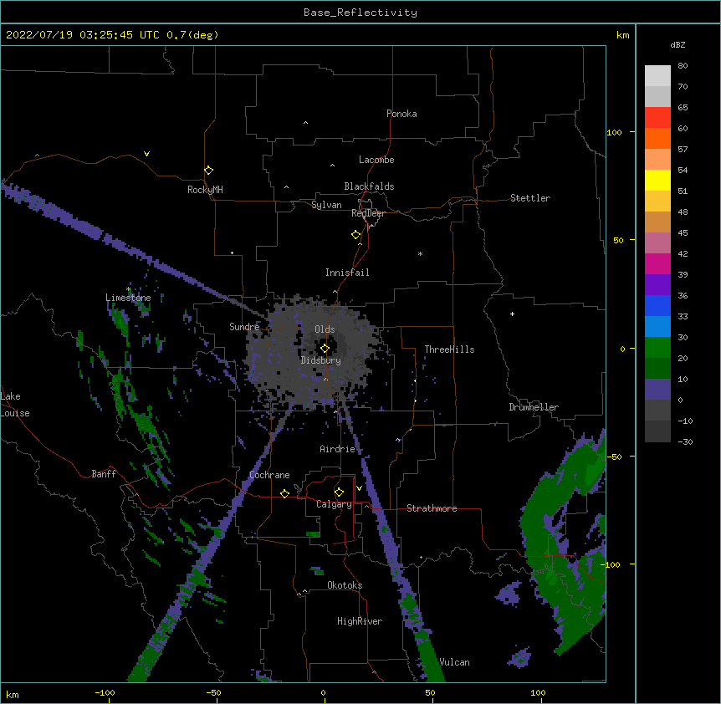Click the ThreeHills label
The width and height of the screenshot is (721, 704).
449,349
